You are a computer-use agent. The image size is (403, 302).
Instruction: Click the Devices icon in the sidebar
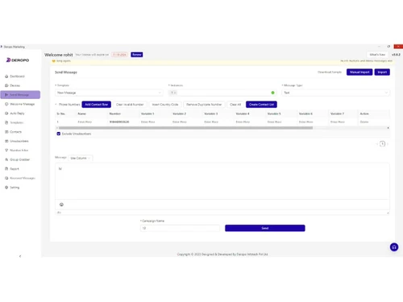point(6,85)
